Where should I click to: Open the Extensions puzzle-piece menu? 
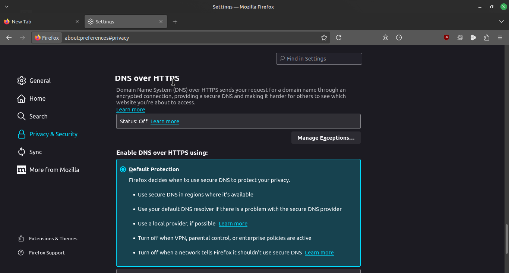(487, 38)
